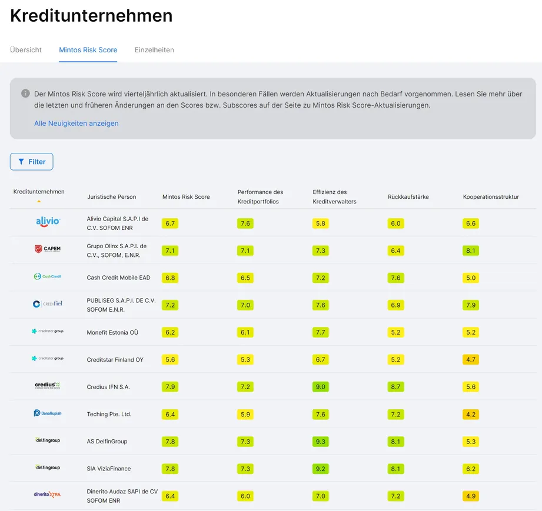Open the Filter options
The width and height of the screenshot is (542, 511).
coord(32,162)
